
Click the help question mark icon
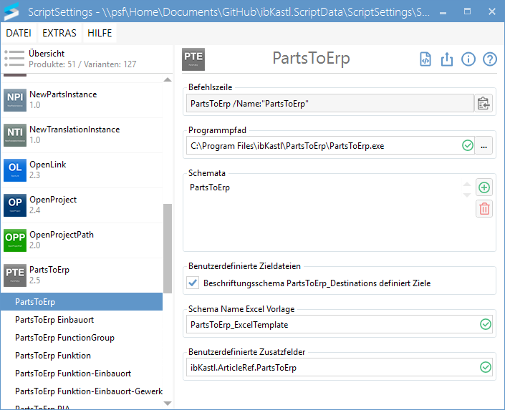click(490, 59)
